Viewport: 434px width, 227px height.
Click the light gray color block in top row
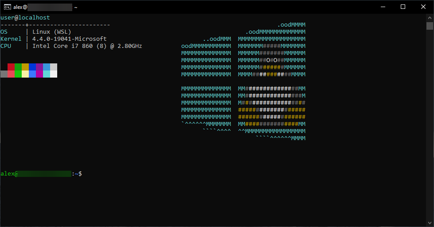(54, 67)
